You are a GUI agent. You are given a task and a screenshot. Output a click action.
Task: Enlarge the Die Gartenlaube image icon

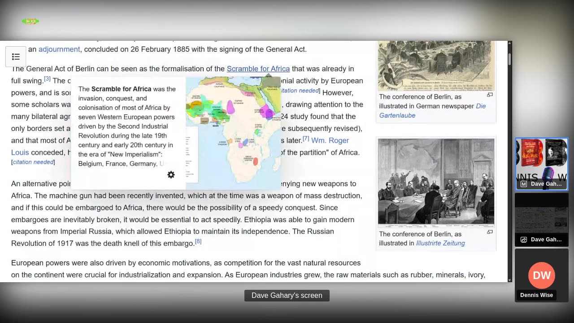(490, 95)
